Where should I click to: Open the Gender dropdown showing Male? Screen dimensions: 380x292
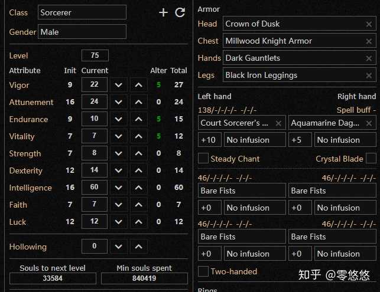click(82, 32)
